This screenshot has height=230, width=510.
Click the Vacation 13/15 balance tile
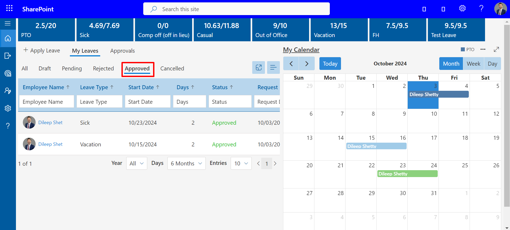[x=339, y=30]
